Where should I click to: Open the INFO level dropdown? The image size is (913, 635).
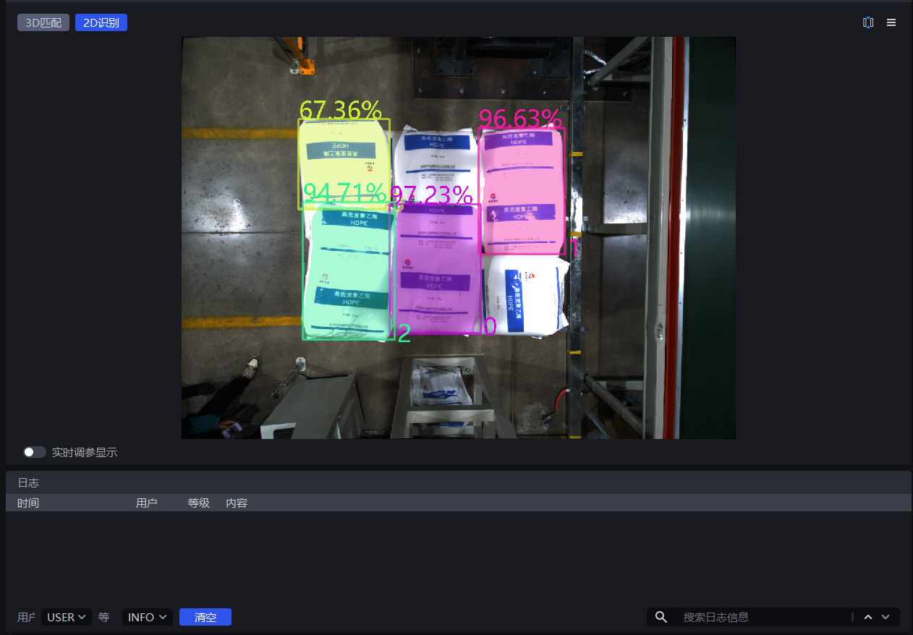click(x=147, y=617)
